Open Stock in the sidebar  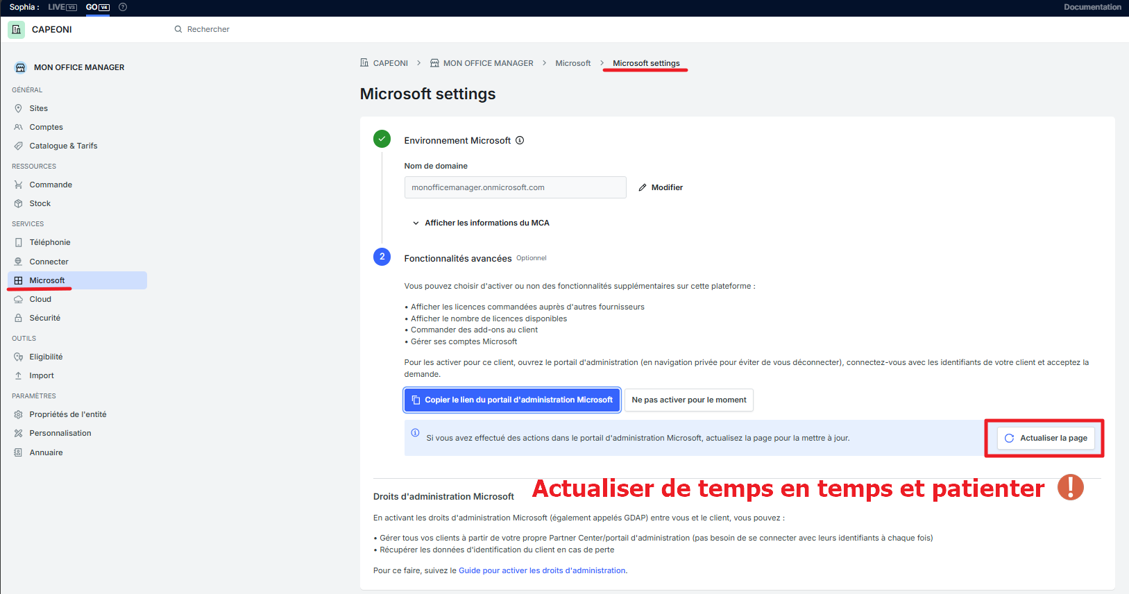pos(40,203)
